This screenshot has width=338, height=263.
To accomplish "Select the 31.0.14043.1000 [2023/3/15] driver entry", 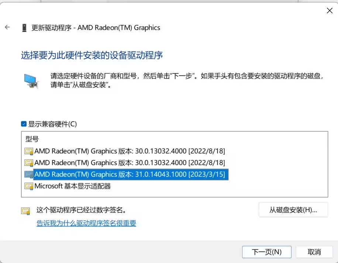I will [131, 174].
